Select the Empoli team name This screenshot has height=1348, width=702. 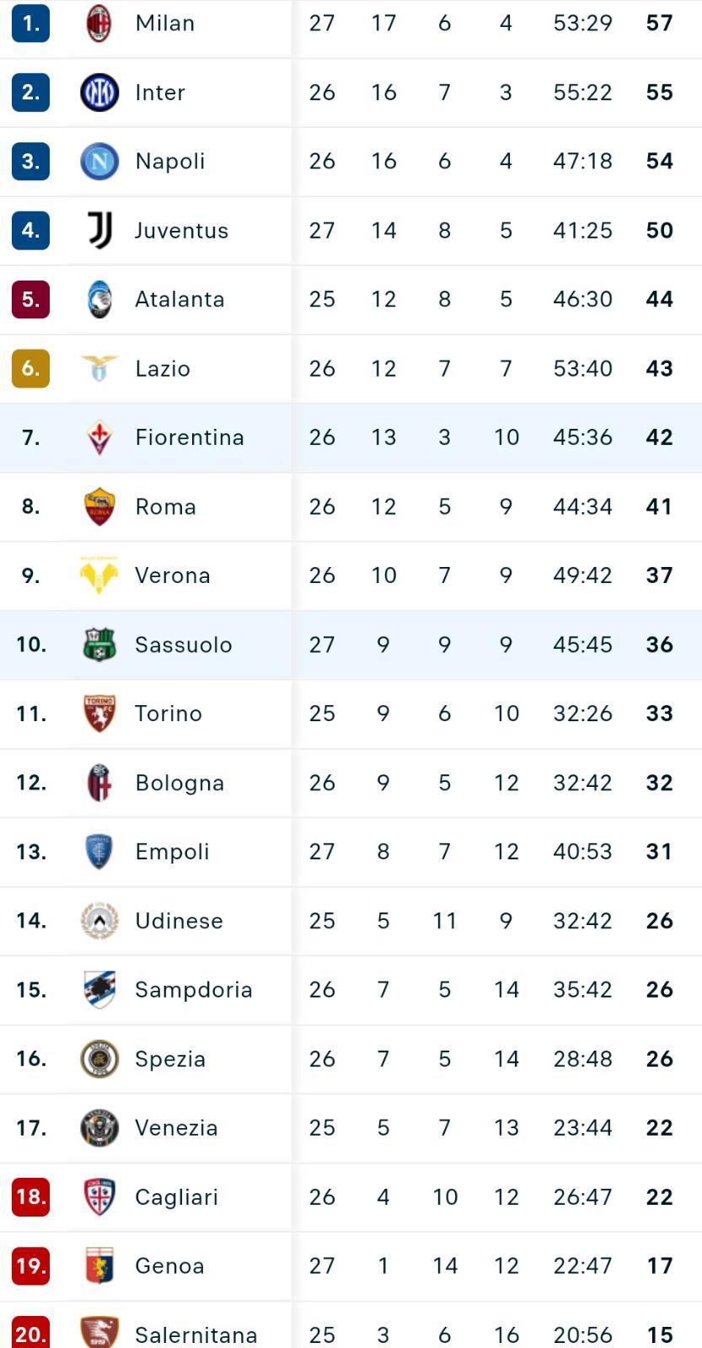point(172,852)
